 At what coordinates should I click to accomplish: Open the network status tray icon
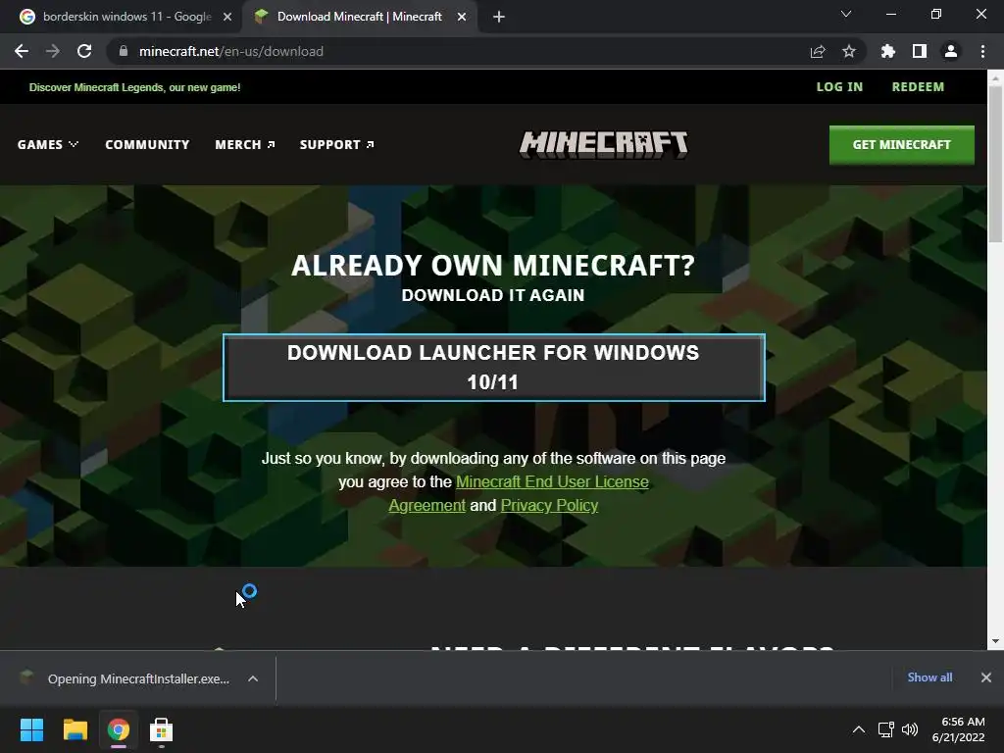click(886, 729)
